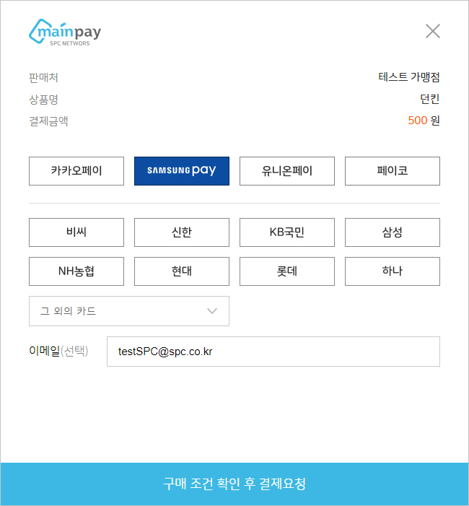Screen dimensions: 469x506
Task: Select the KB국민 card
Action: click(x=287, y=232)
